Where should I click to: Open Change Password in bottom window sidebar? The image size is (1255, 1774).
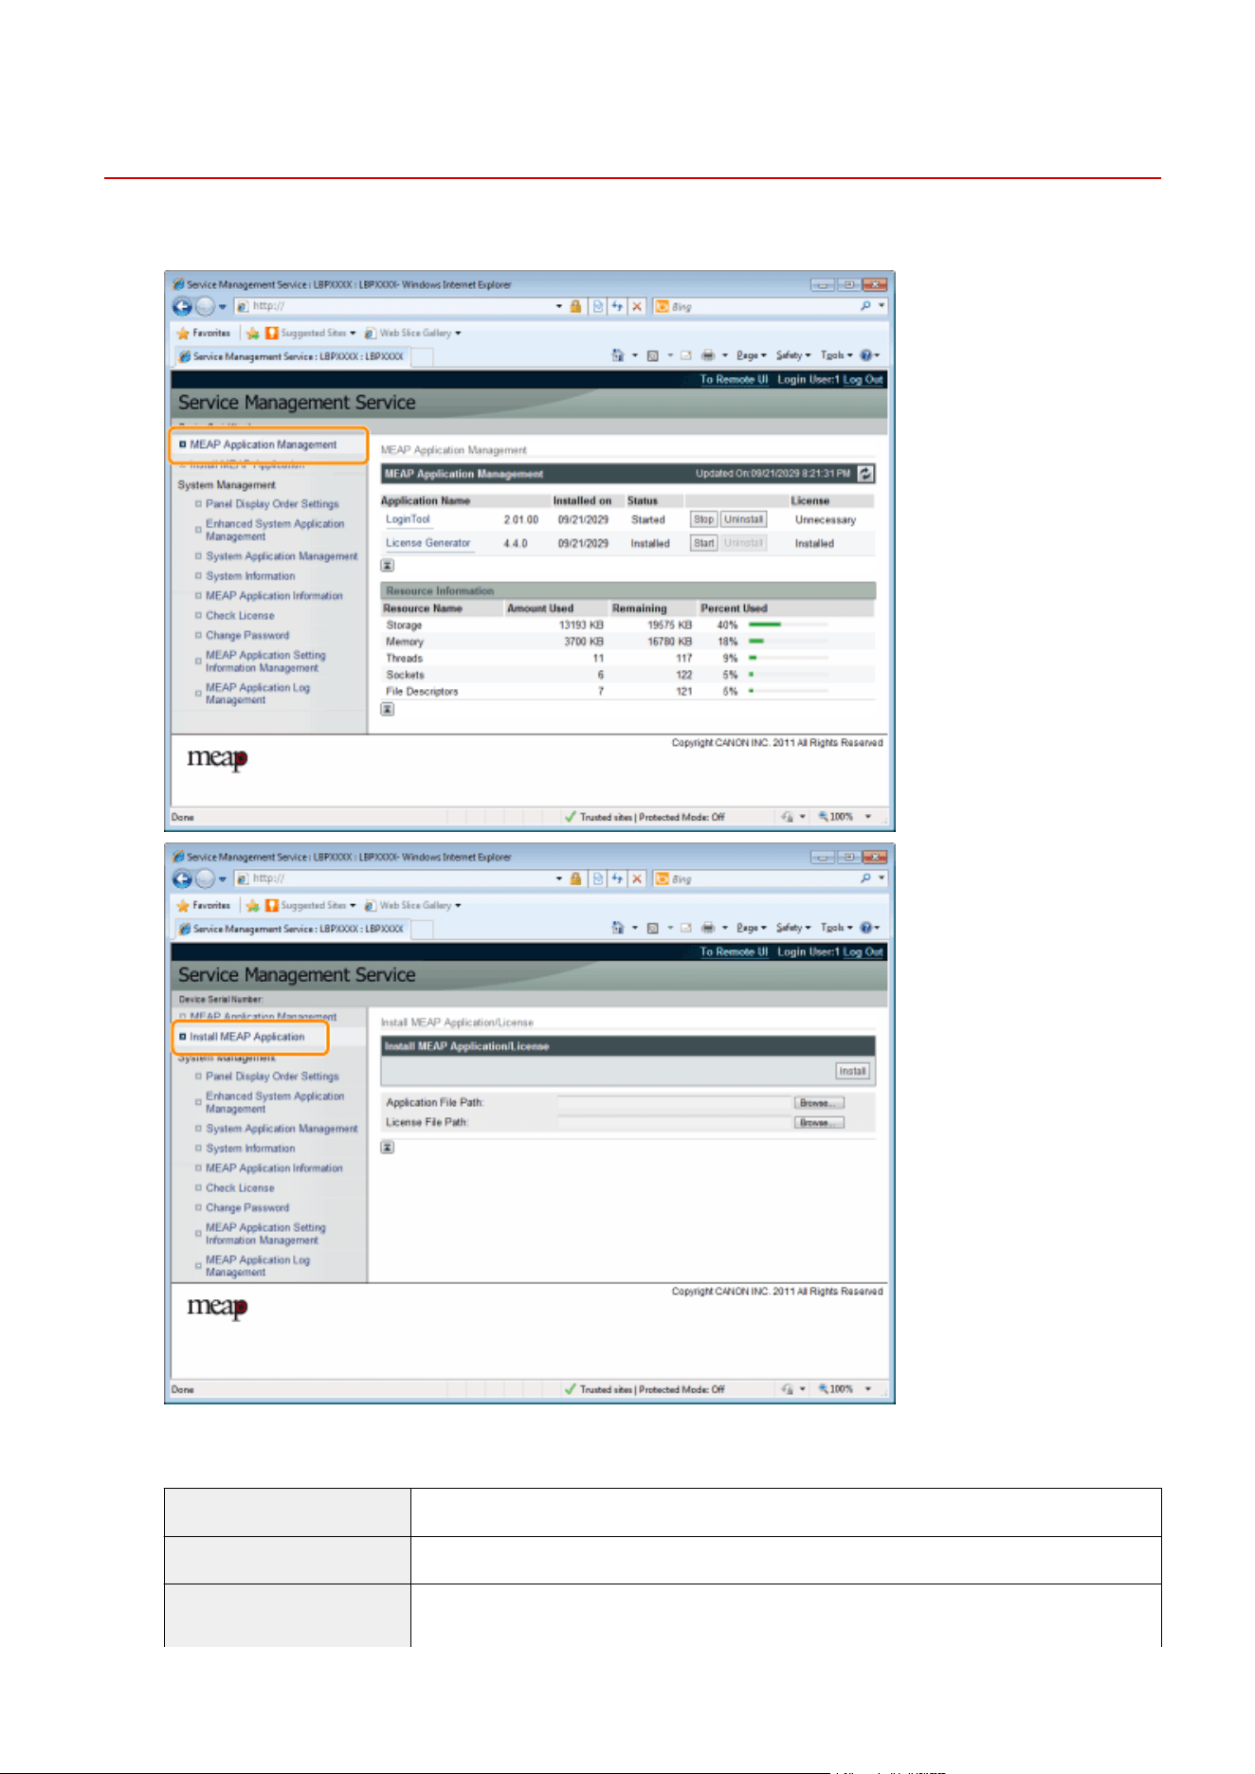point(247,1208)
